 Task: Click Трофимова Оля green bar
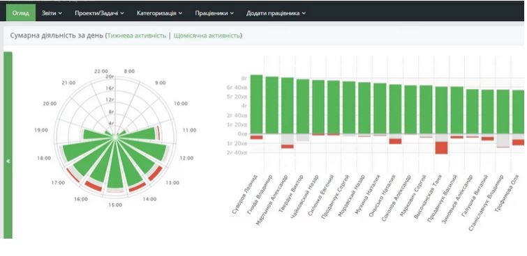[519, 112]
